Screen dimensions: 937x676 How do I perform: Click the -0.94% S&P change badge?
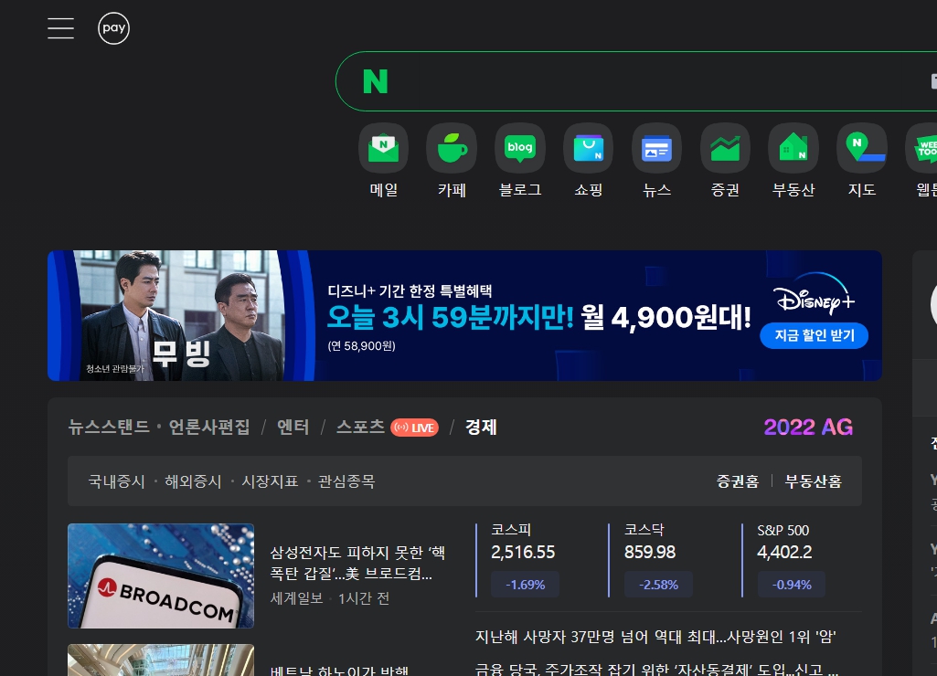coord(792,585)
